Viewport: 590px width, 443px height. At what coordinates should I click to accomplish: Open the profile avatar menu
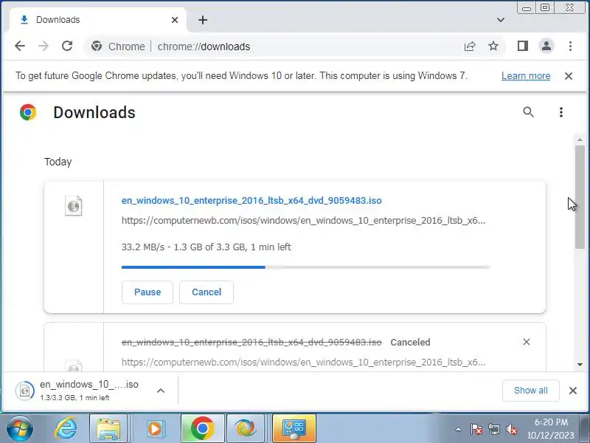[x=546, y=46]
